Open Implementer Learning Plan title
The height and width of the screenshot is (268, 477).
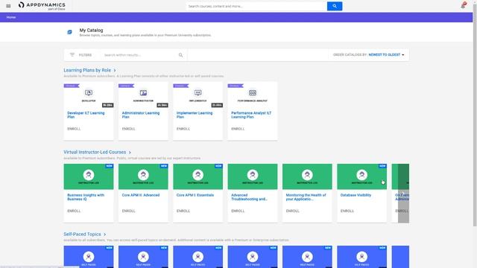195,115
